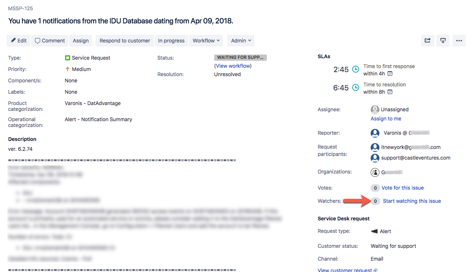Click the Email channel value
The image size is (473, 272).
point(377,259)
